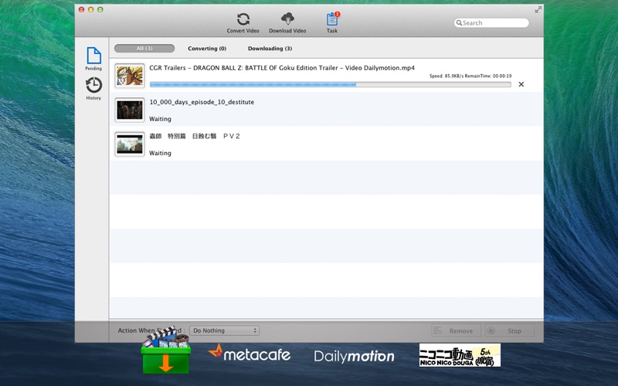Select the 10_000_days episode thumbnail
This screenshot has width=618, height=386.
[130, 110]
